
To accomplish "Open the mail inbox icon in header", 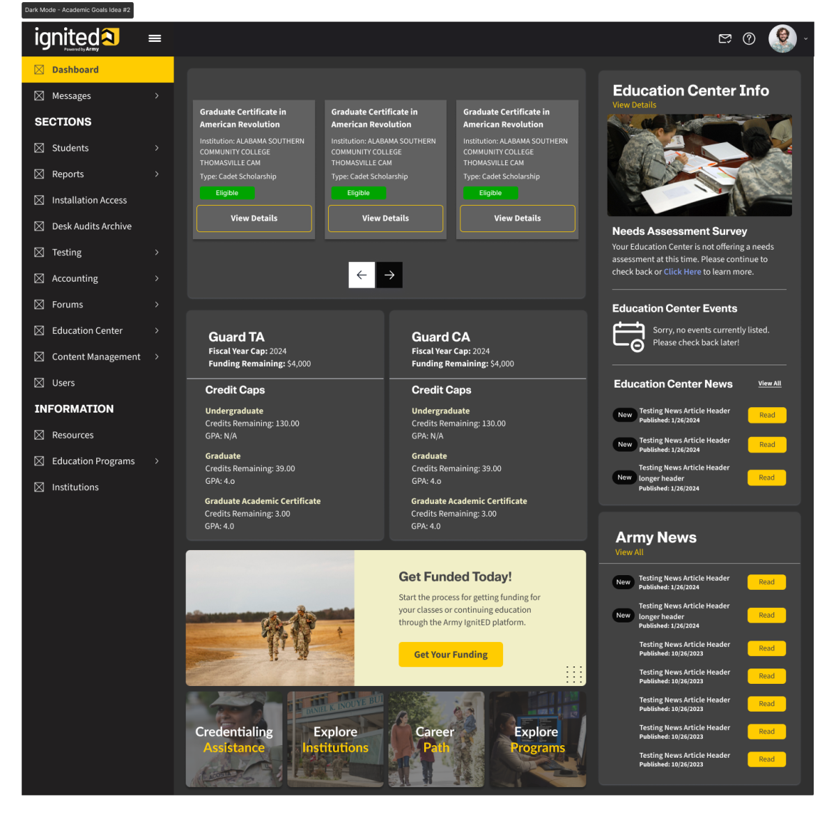I will pos(725,39).
